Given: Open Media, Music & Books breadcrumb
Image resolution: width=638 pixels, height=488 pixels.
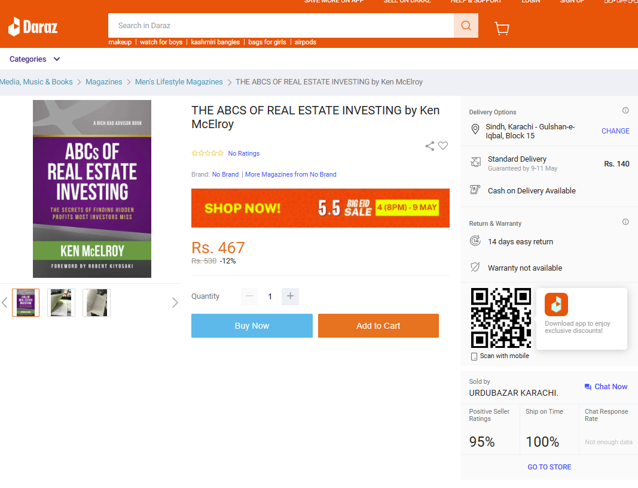Looking at the screenshot, I should click(x=36, y=82).
